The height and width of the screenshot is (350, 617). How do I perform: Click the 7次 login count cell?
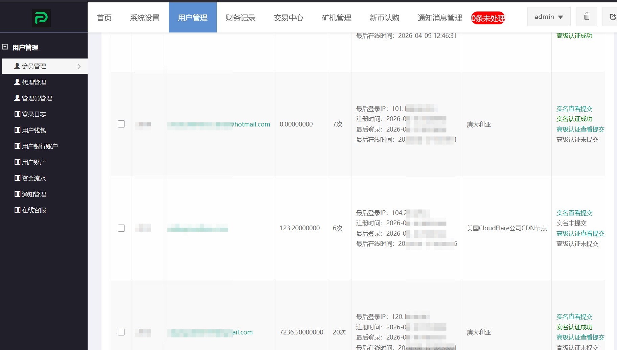(x=338, y=124)
